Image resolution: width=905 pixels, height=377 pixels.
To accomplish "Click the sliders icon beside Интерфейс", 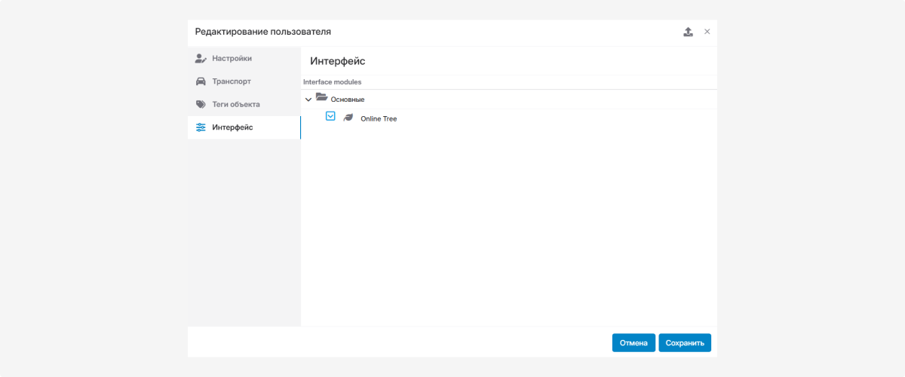I will (201, 127).
